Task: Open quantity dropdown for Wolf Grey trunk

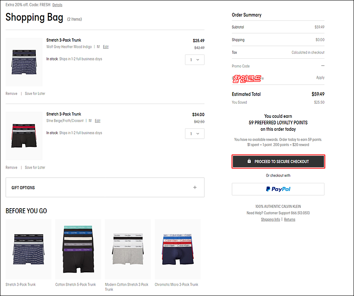Action: (x=194, y=60)
